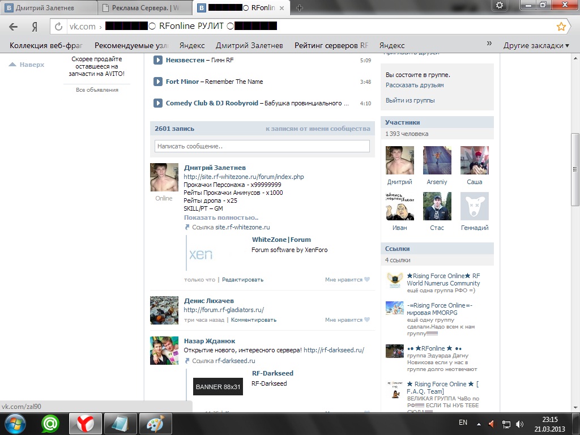
Task: Open the RF-Darkseed link title
Action: tap(272, 373)
